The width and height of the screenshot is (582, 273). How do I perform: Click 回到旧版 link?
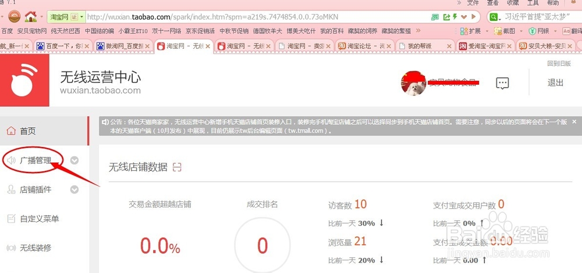pyautogui.click(x=559, y=63)
